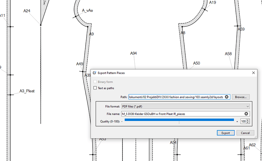
Task: Select the A24 point label on pattern
Action: (27, 11)
